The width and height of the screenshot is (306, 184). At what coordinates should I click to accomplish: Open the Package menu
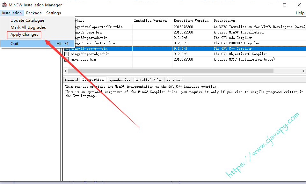tap(34, 13)
